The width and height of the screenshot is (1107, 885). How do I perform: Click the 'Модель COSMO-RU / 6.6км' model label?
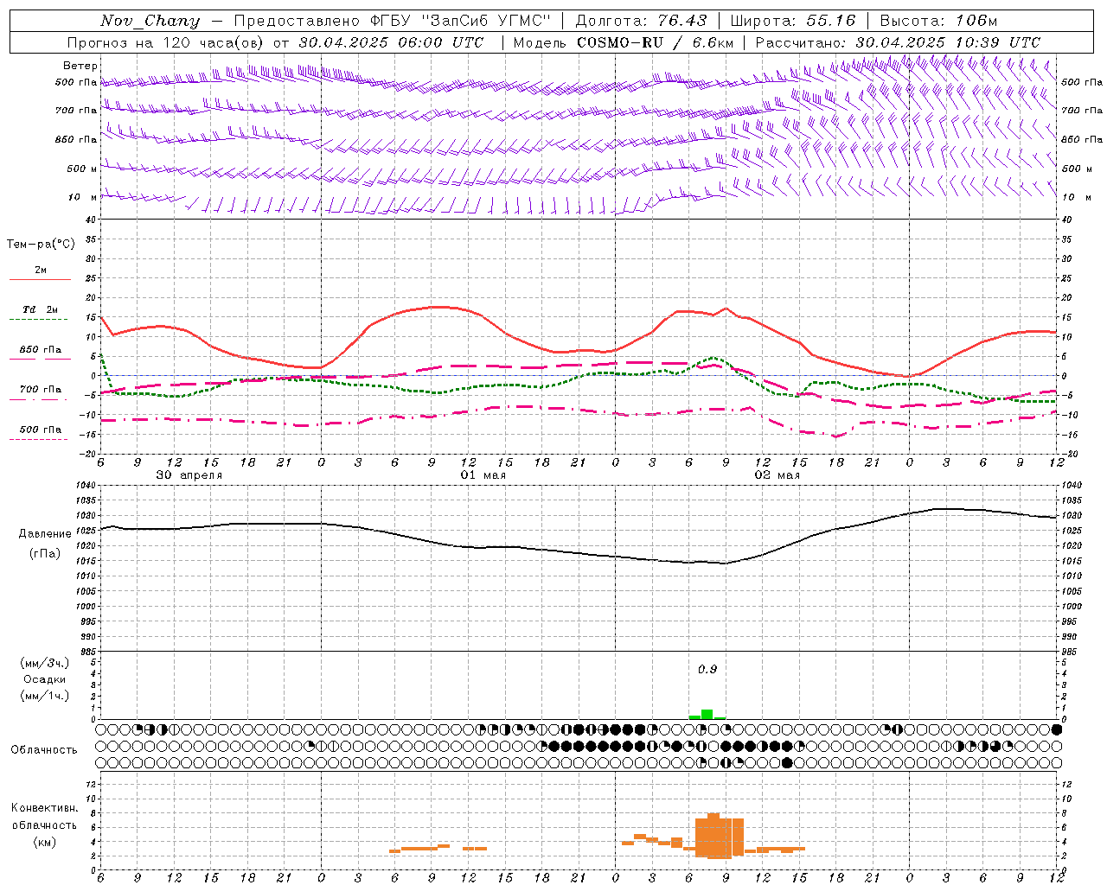[x=624, y=42]
